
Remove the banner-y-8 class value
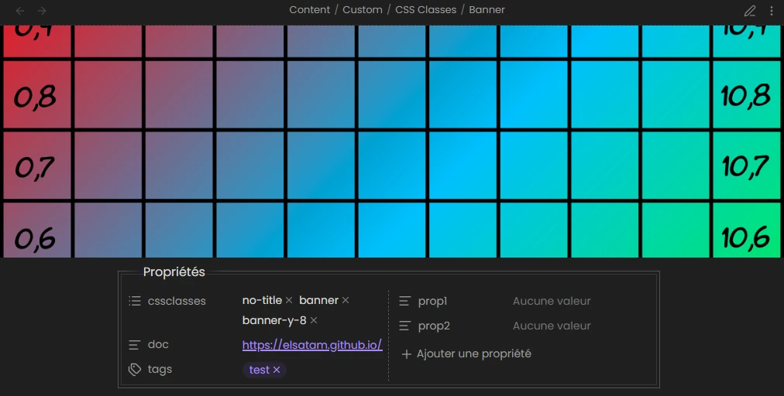(314, 320)
